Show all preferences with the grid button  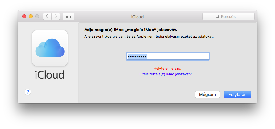(69, 16)
